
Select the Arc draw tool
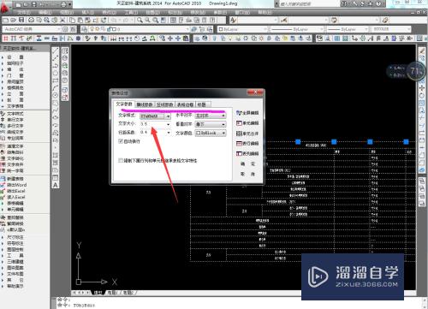click(x=55, y=88)
